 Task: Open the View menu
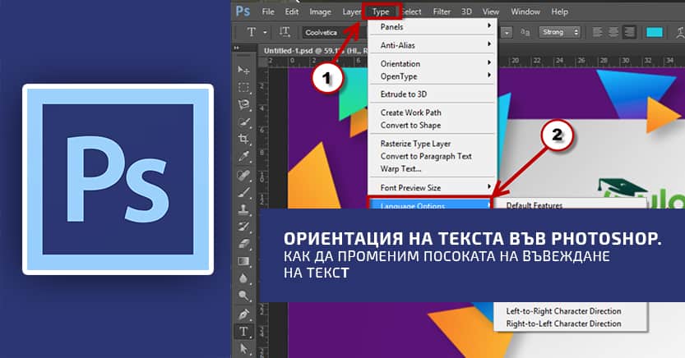pos(491,11)
